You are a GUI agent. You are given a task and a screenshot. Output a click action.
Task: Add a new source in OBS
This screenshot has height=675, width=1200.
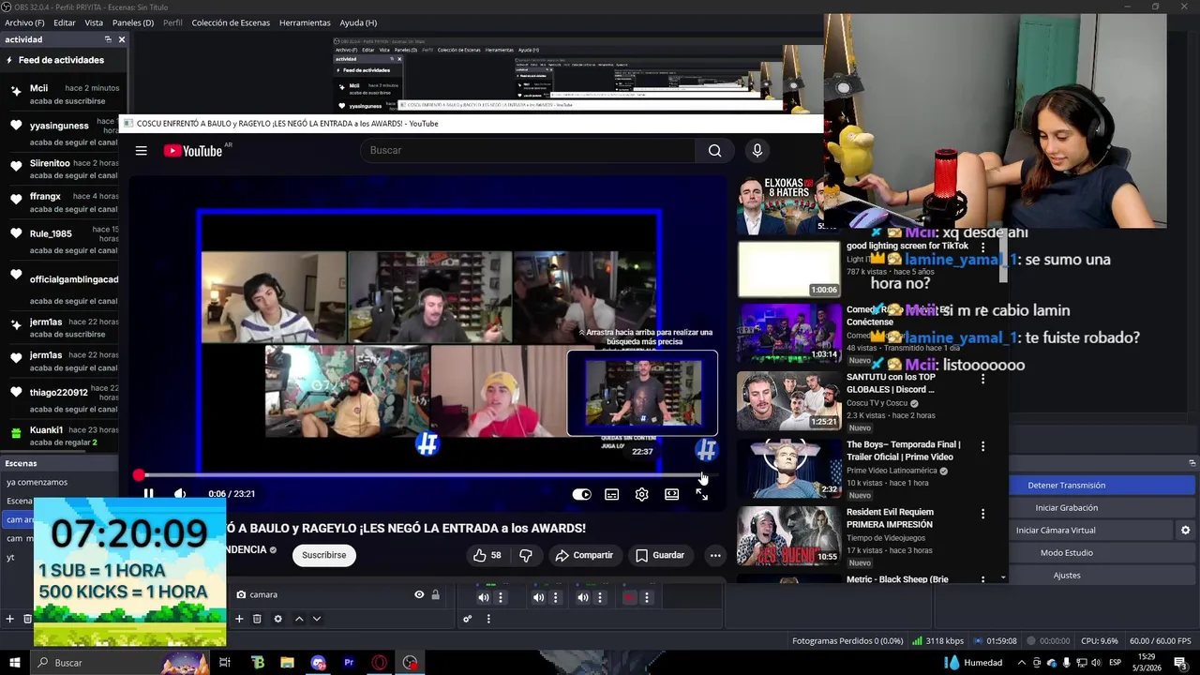point(239,619)
